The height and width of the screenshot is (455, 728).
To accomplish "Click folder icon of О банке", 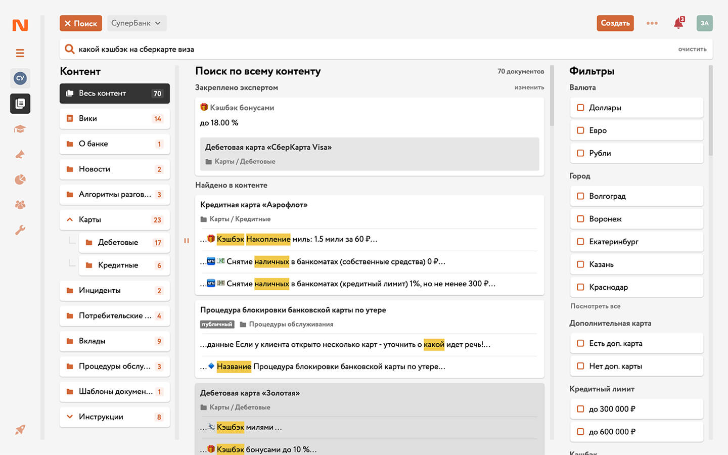I will (70, 144).
